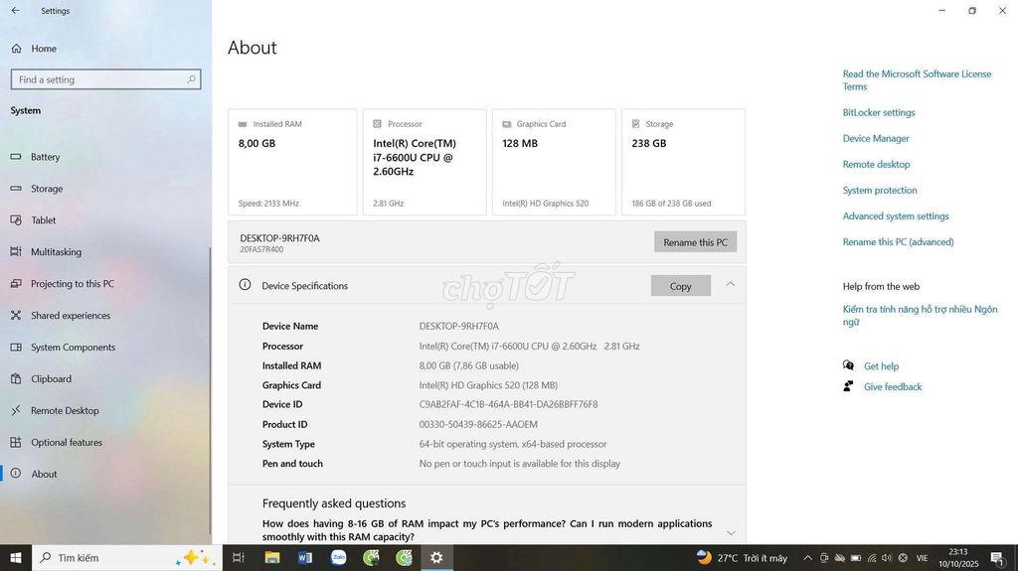
Task: Open Advanced system settings link
Action: pyautogui.click(x=896, y=216)
